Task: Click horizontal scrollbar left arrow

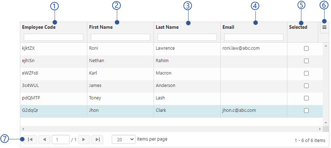Action: pos(23,129)
